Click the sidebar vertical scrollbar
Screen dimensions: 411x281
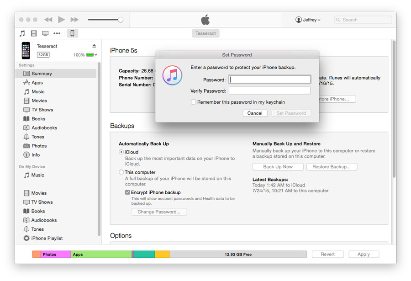tap(99, 149)
